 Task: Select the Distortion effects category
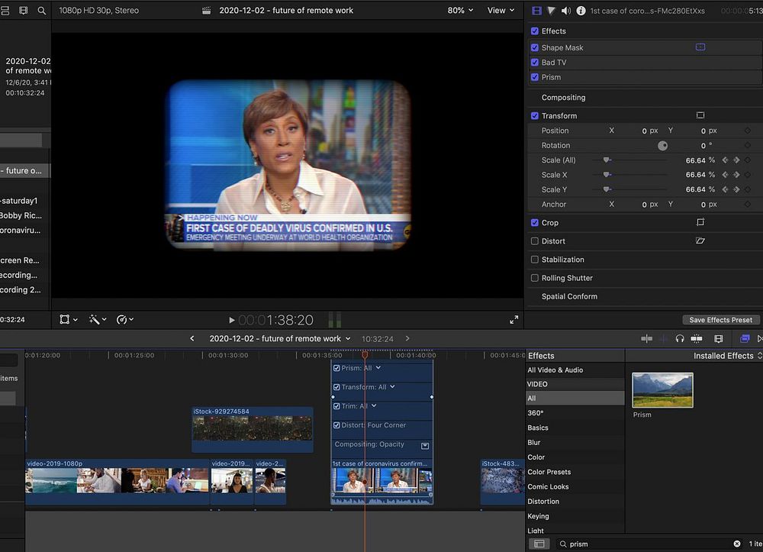click(543, 502)
